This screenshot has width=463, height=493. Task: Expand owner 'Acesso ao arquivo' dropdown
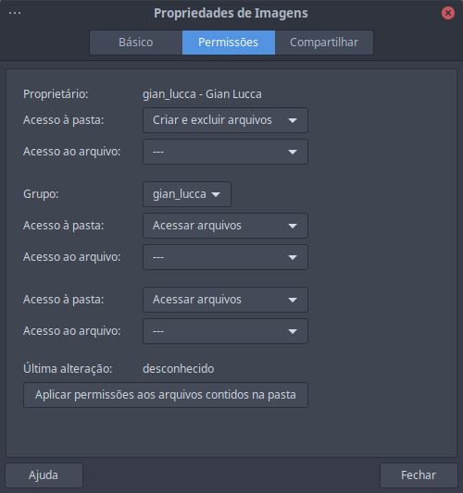pos(225,152)
